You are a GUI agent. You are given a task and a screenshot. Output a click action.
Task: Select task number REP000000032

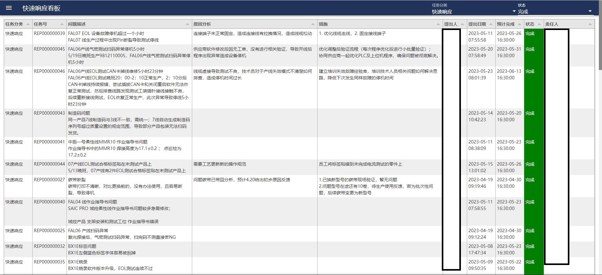49,246
